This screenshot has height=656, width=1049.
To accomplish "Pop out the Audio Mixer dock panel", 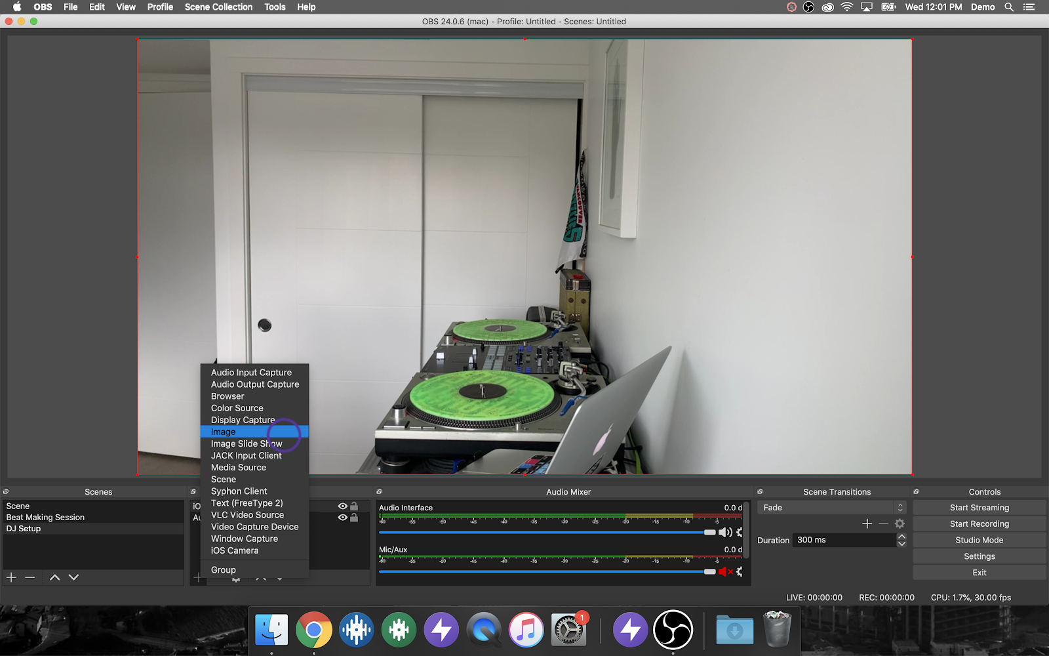I will tap(379, 492).
